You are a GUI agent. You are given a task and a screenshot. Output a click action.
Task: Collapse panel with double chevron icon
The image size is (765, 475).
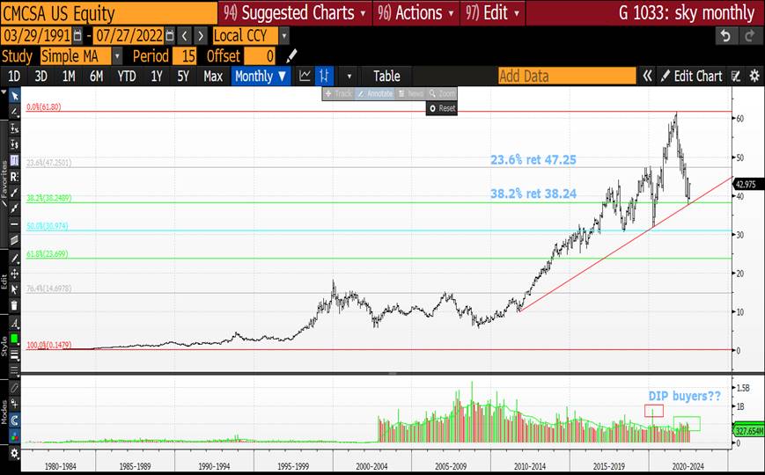click(647, 76)
